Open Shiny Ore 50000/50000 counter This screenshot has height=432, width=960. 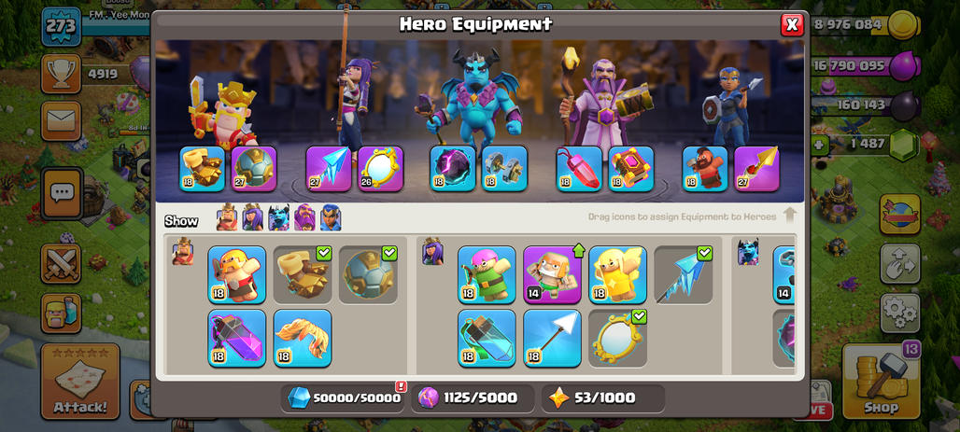coord(344,398)
